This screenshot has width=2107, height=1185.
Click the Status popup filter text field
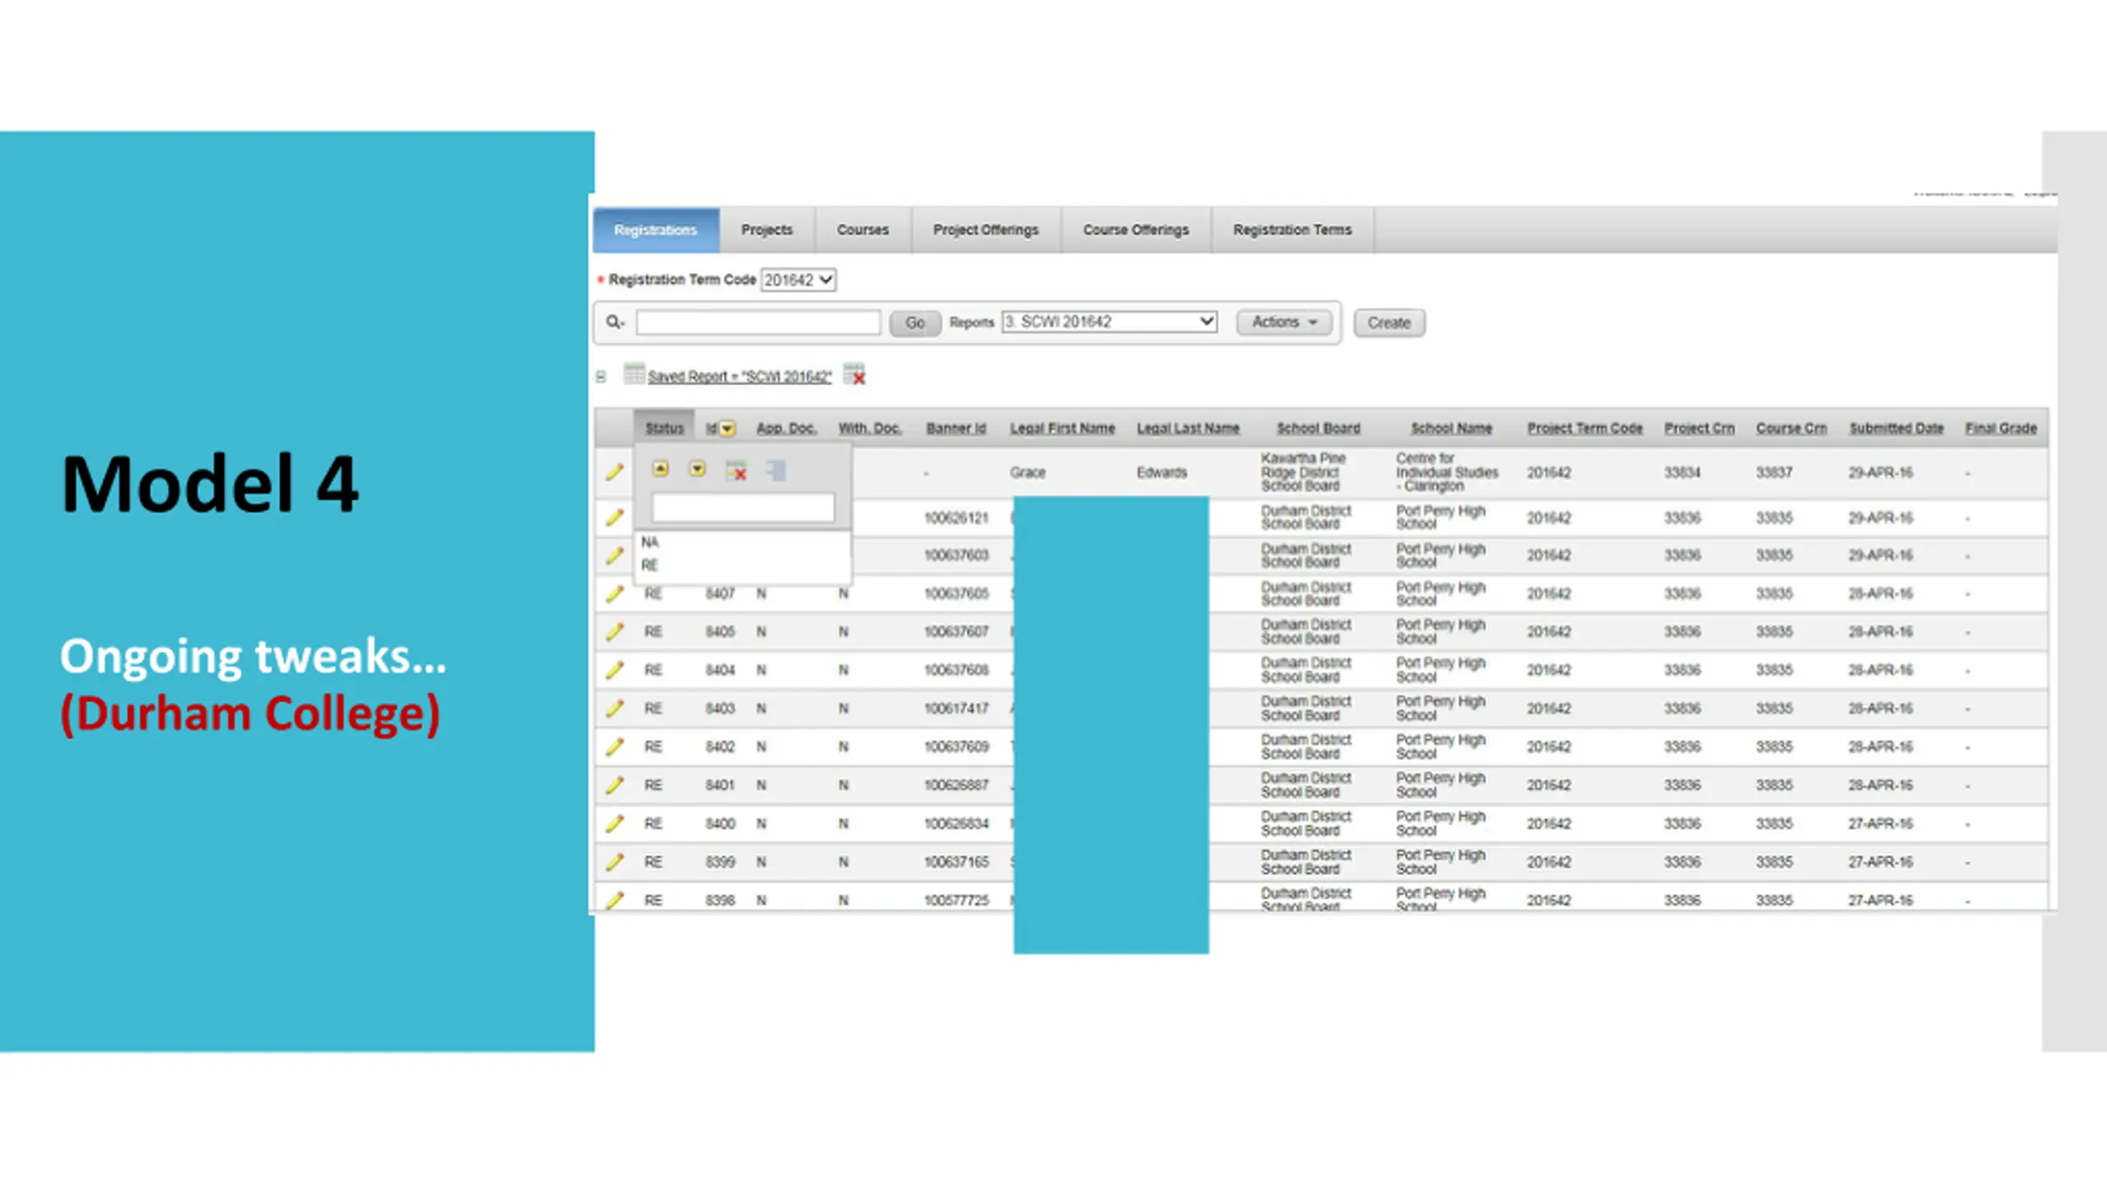click(742, 507)
